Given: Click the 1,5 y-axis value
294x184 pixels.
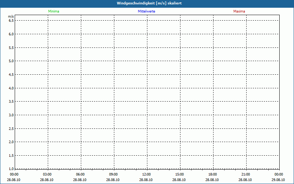Looking at the screenshot, I should [x=11, y=155].
